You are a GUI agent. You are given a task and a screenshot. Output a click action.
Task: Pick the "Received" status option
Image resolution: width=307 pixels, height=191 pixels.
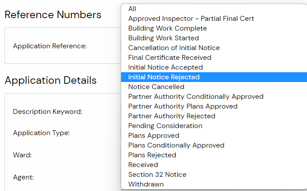(143, 165)
